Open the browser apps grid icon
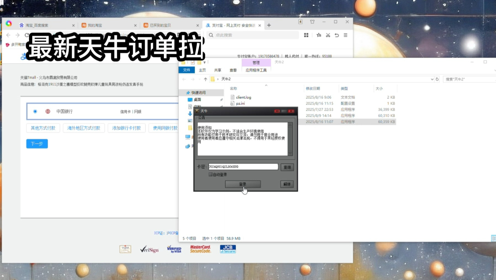The height and width of the screenshot is (280, 496). 306,35
